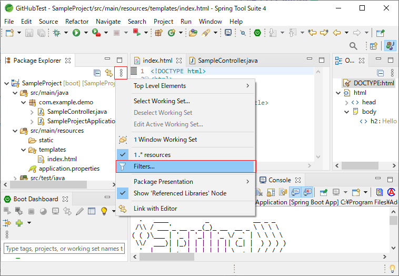
Task: Toggle Skip All Breakpoints in the toolbar
Action: [x=243, y=33]
